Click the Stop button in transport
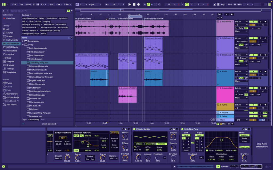The height and width of the screenshot is (170, 273). (x=134, y=5)
